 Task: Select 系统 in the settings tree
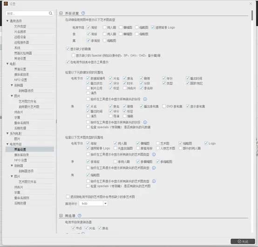pyautogui.click(x=17, y=47)
